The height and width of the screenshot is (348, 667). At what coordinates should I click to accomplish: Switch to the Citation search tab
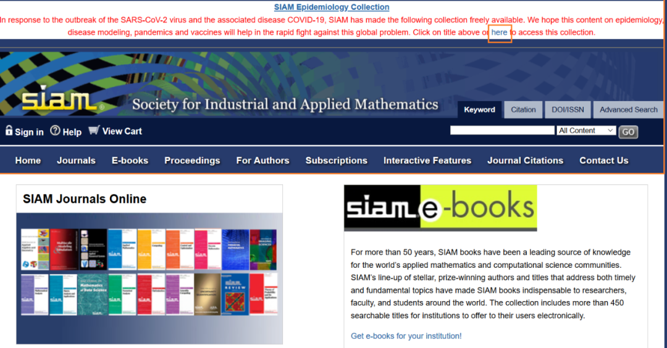[x=523, y=110]
